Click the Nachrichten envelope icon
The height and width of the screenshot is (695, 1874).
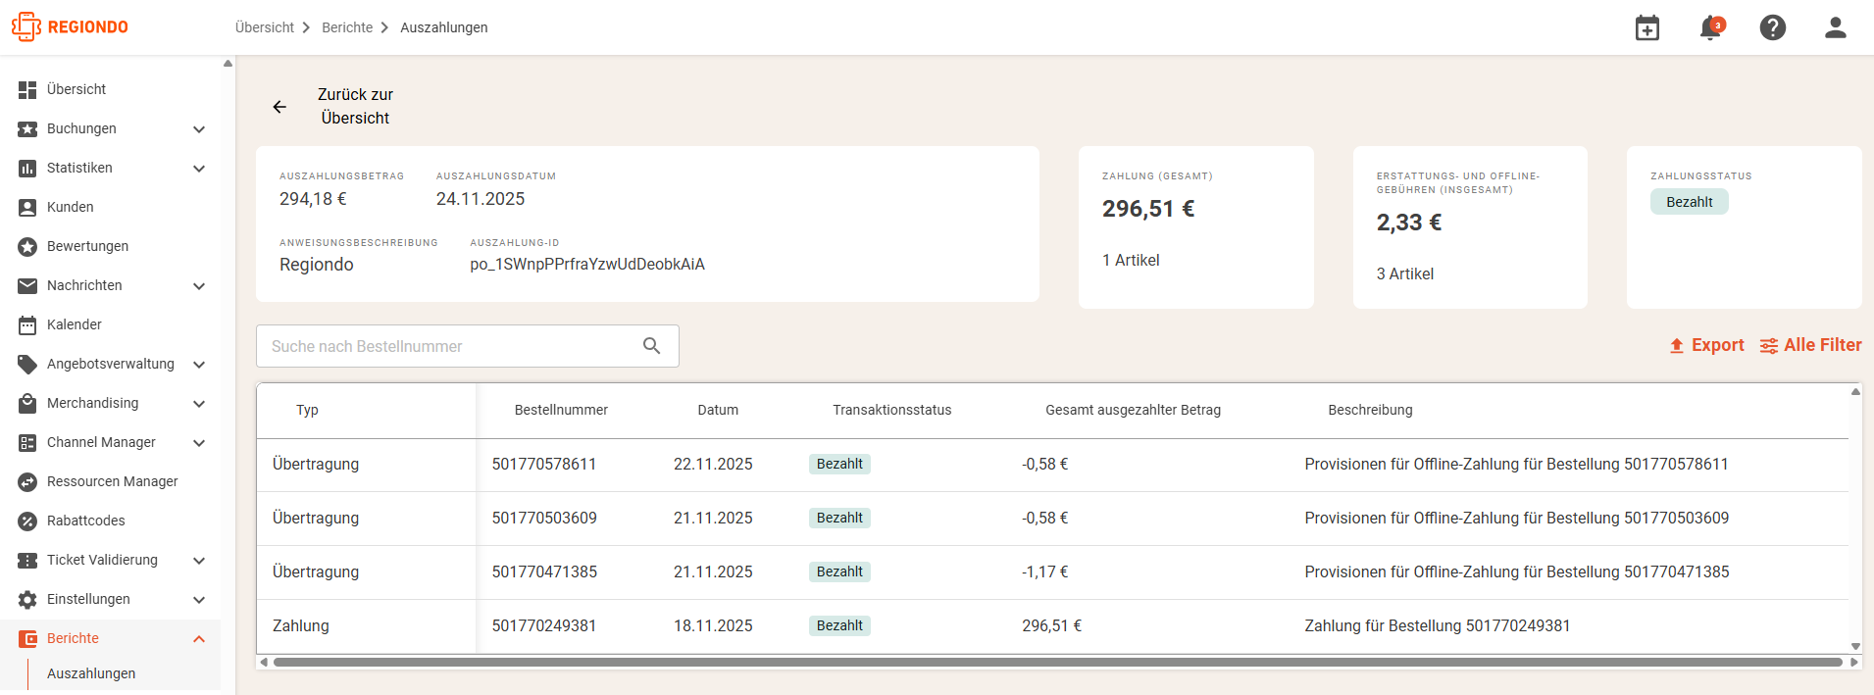[27, 285]
